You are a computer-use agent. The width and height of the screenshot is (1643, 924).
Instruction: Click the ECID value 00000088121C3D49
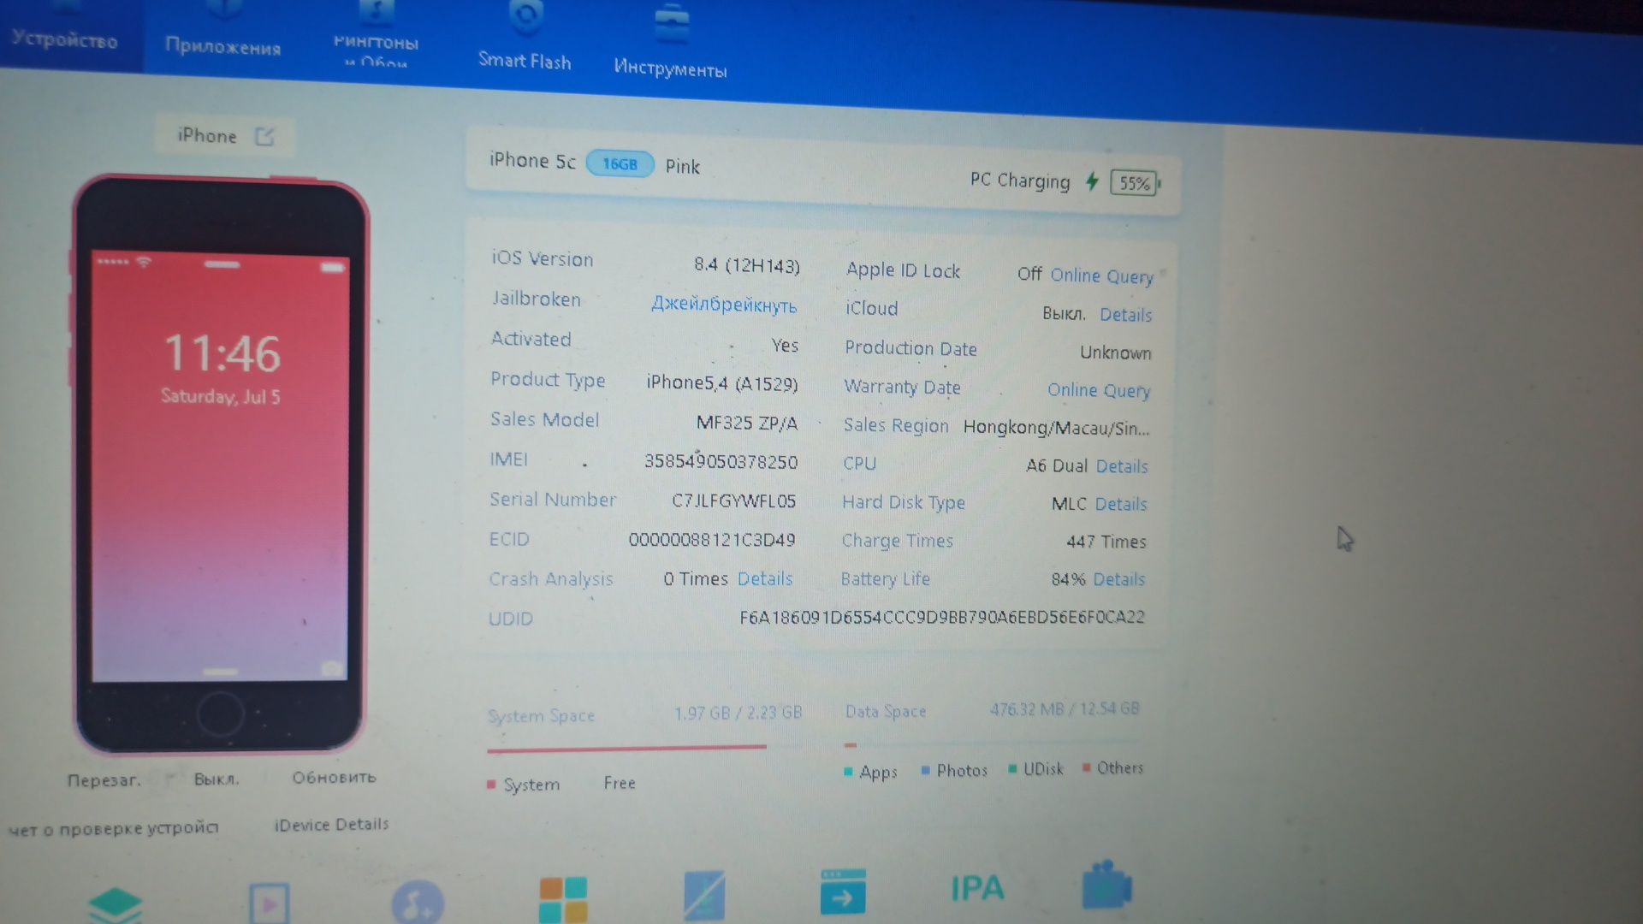pyautogui.click(x=712, y=540)
